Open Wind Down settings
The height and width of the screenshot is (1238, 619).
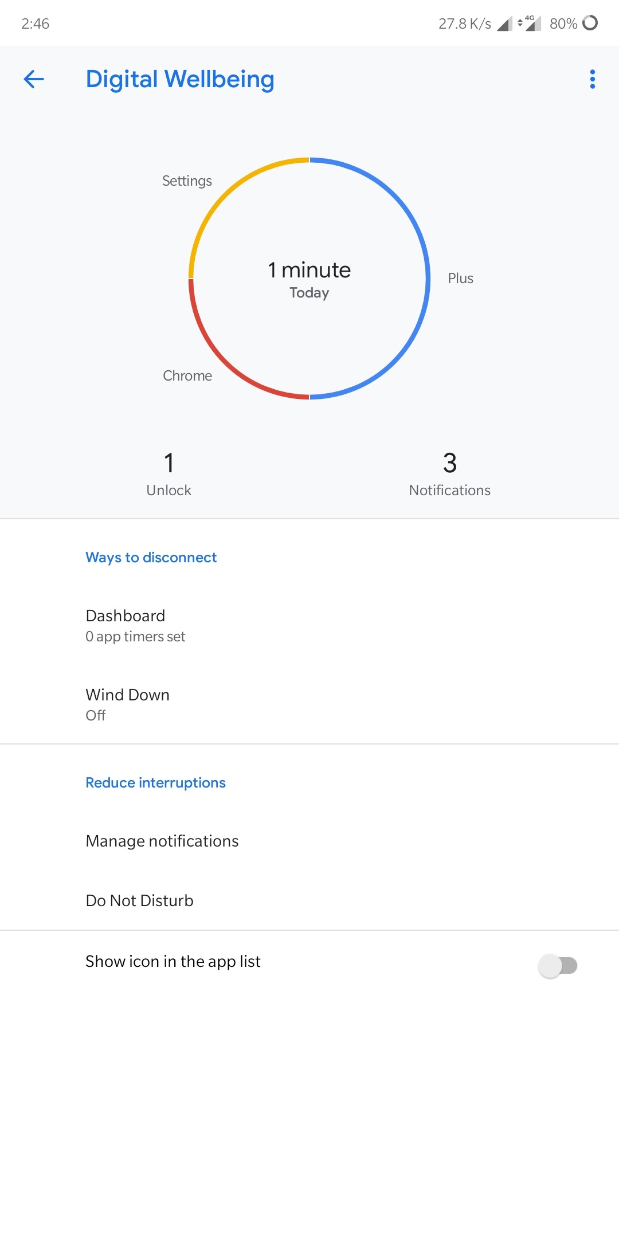point(127,704)
